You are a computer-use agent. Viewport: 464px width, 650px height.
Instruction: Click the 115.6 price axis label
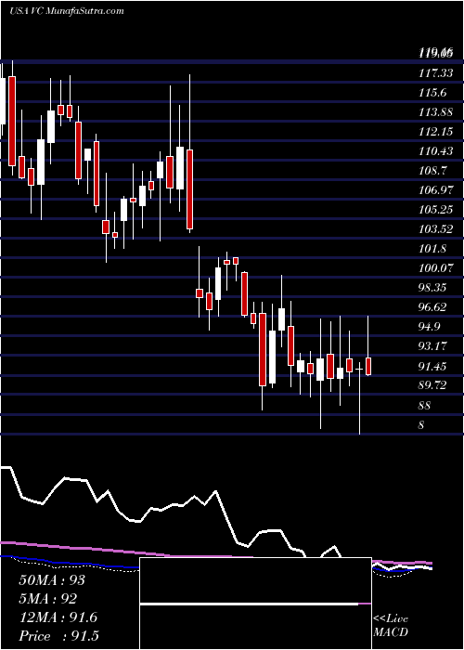(432, 93)
